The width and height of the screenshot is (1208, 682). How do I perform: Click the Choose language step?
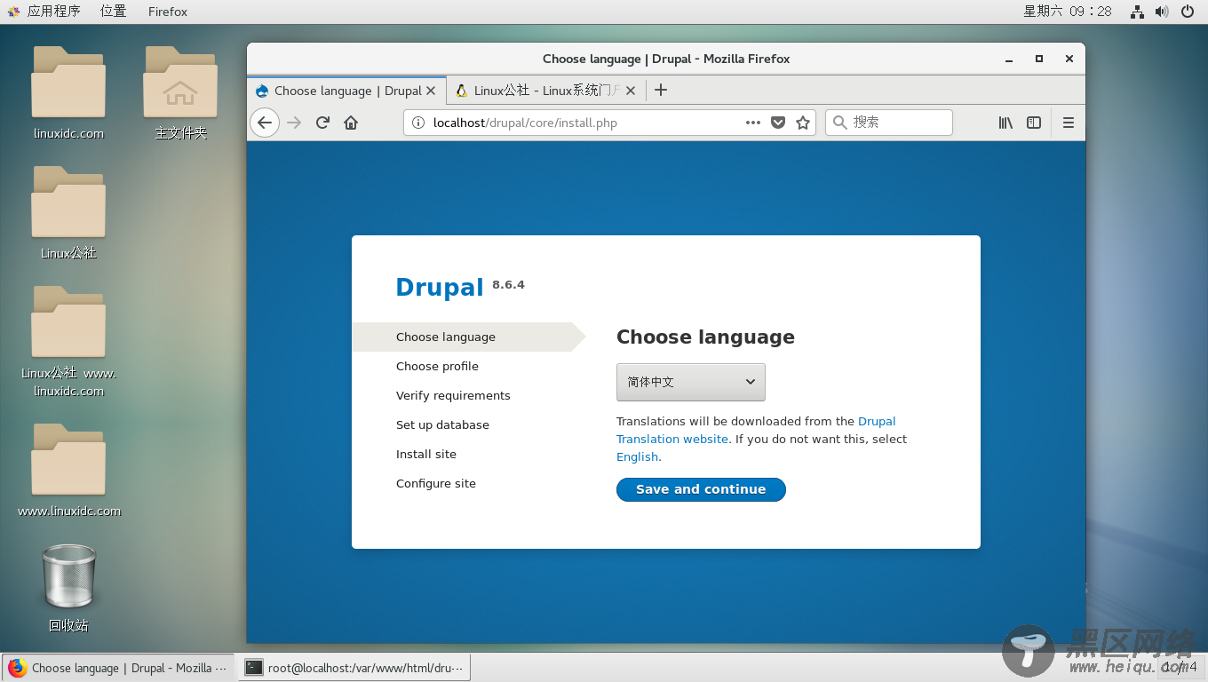pos(446,337)
